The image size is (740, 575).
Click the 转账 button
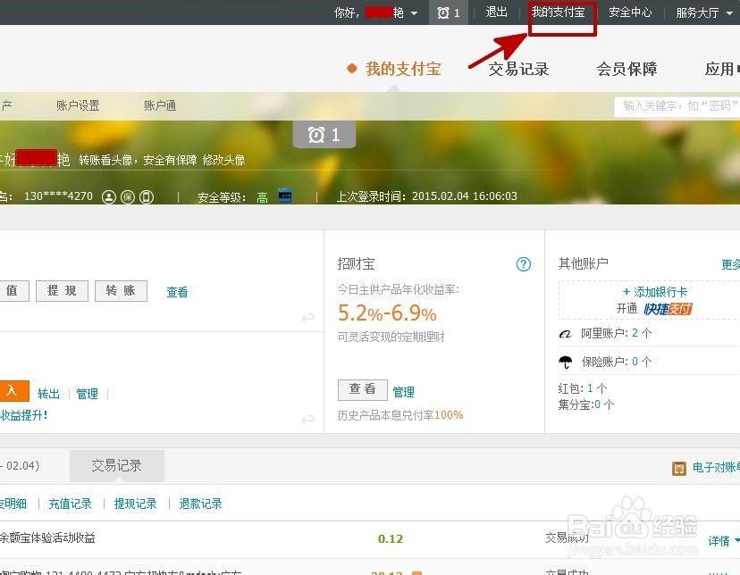121,291
